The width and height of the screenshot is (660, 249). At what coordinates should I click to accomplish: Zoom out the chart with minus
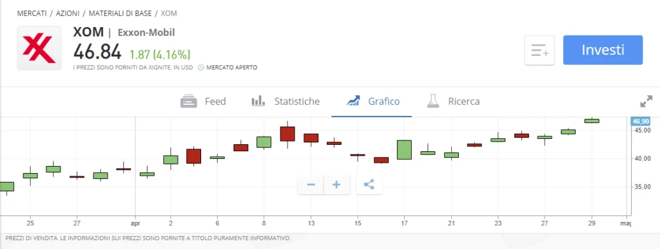click(x=311, y=185)
